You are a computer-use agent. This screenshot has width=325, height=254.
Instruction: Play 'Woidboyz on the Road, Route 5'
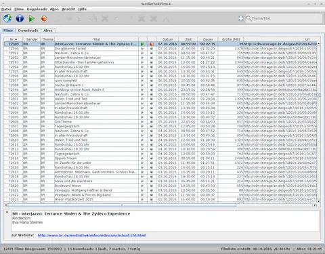coord(143,89)
